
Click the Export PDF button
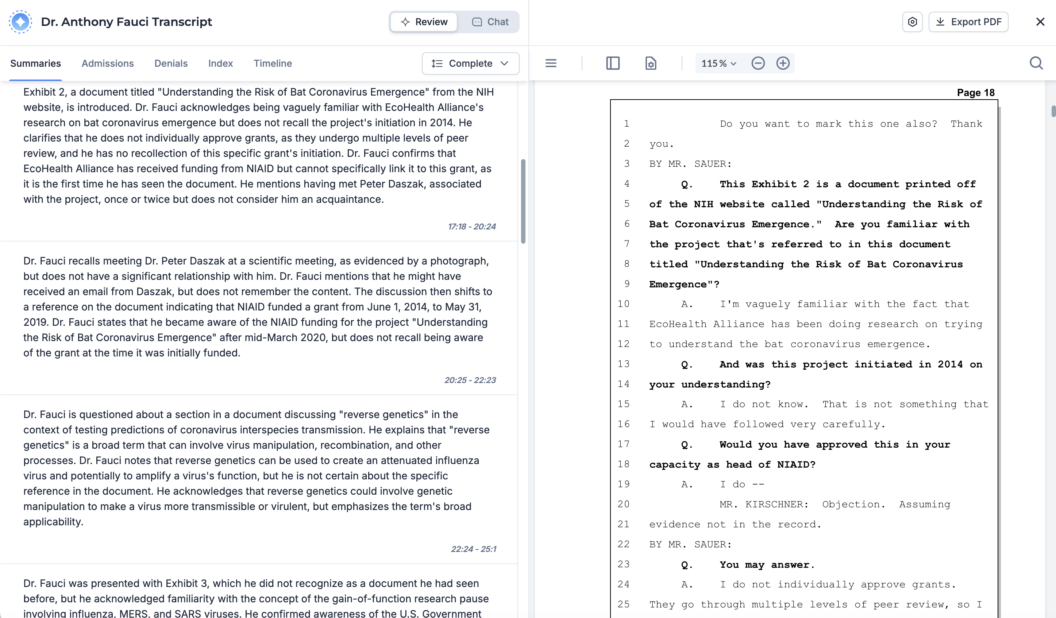968,22
